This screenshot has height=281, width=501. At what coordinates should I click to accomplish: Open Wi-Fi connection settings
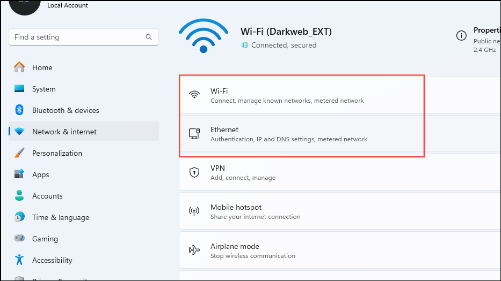click(x=340, y=95)
